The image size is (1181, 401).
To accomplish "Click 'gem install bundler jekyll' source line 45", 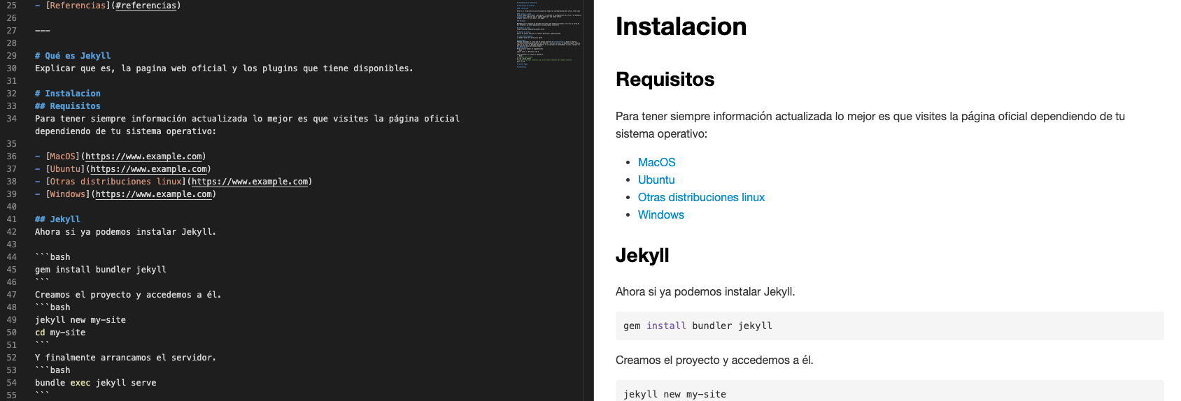I will (x=101, y=270).
